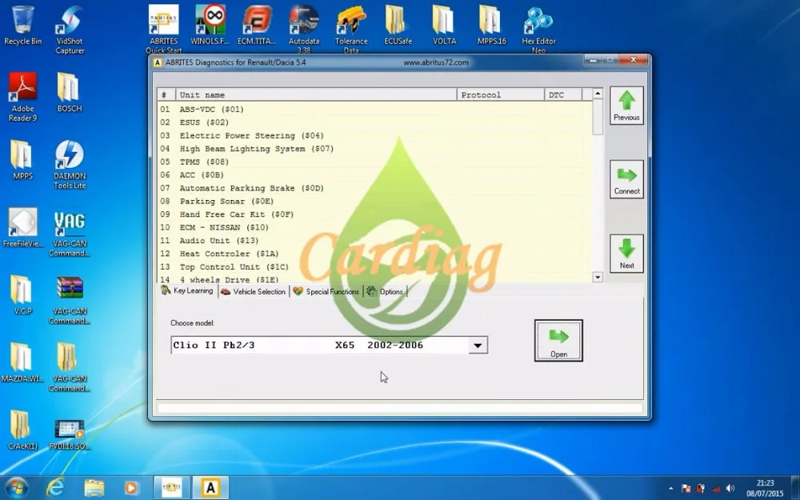Select the TPMS ($08) unit
The image size is (800, 500).
(x=375, y=162)
